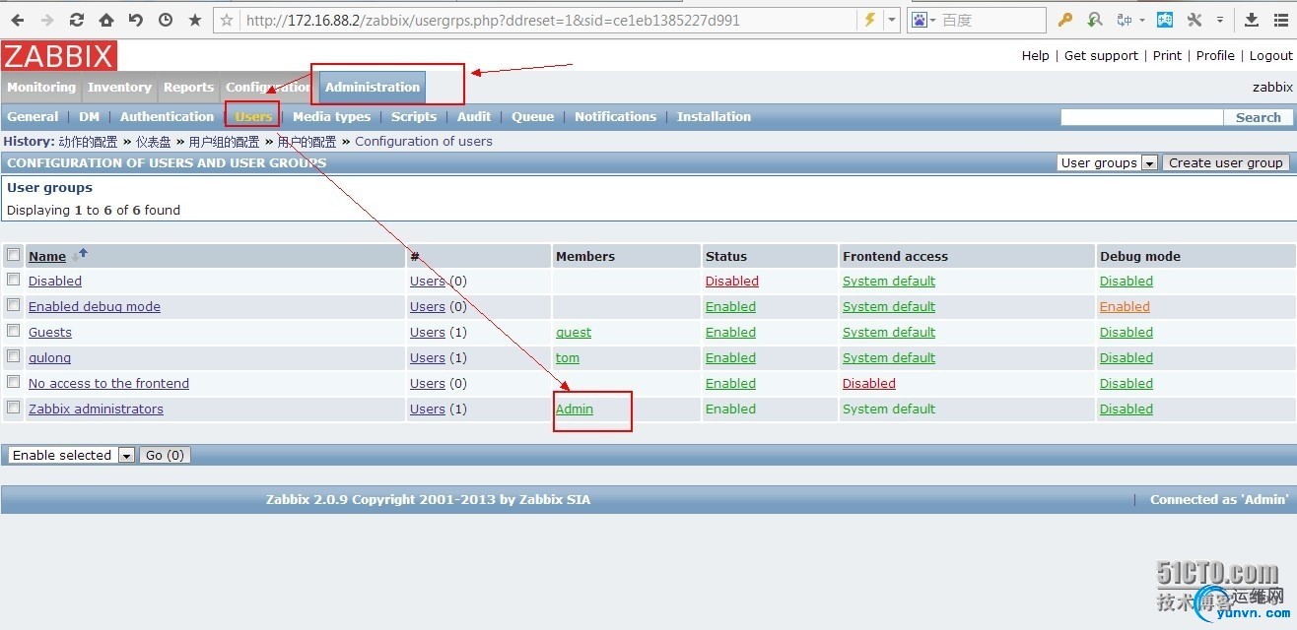Open the game controller icon

pyautogui.click(x=1165, y=20)
